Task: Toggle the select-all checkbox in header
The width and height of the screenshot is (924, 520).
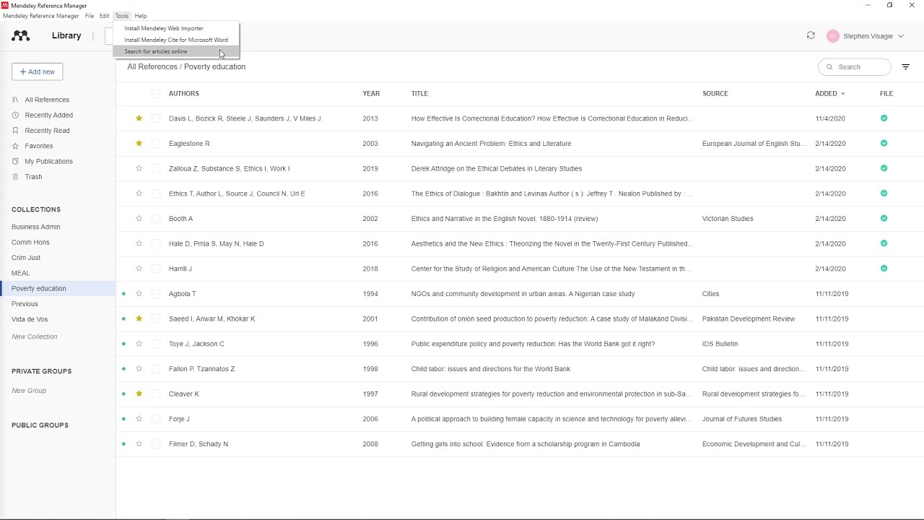Action: tap(156, 93)
